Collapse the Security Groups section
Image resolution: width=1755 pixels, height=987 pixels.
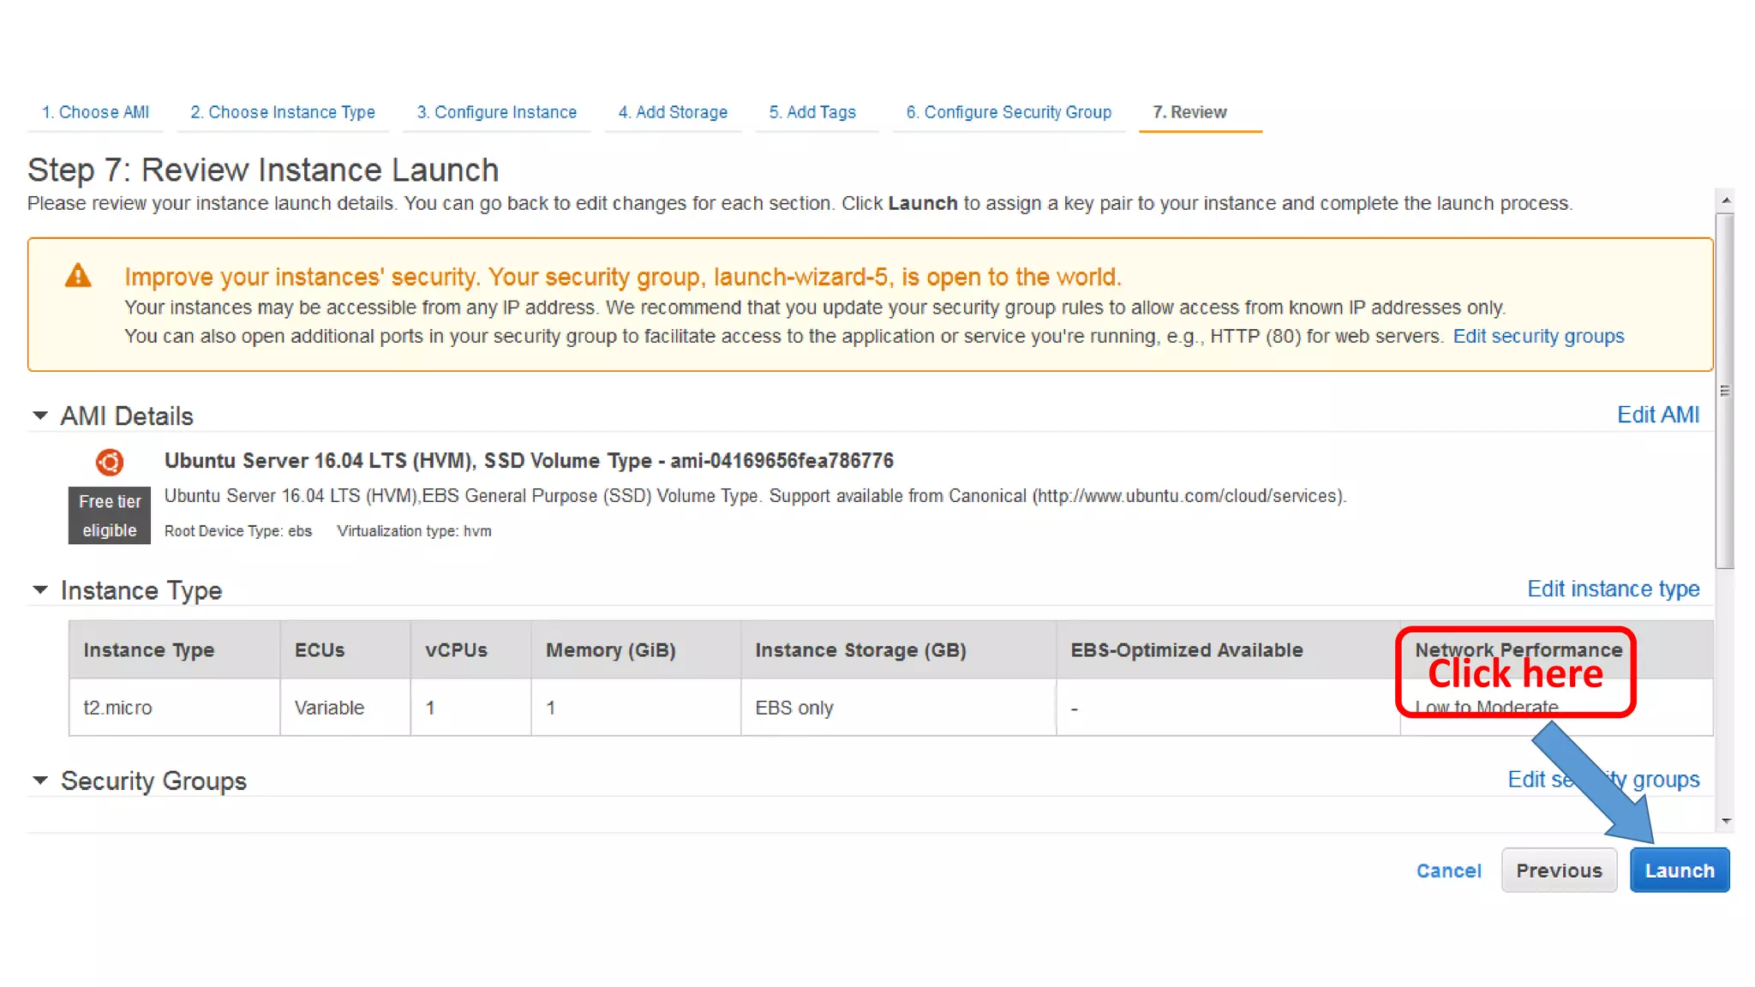[40, 781]
